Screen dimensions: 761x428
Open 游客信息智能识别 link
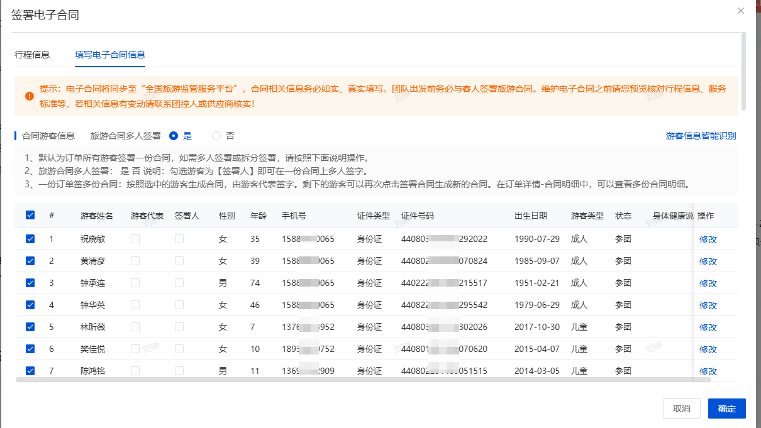(x=701, y=136)
